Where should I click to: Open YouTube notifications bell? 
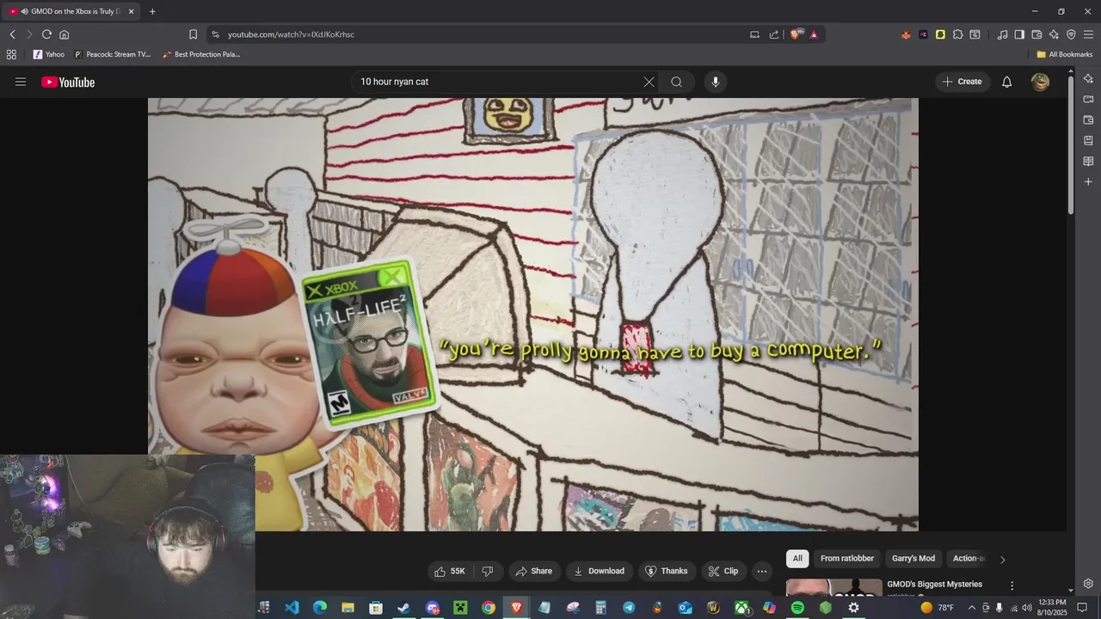pyautogui.click(x=1006, y=82)
